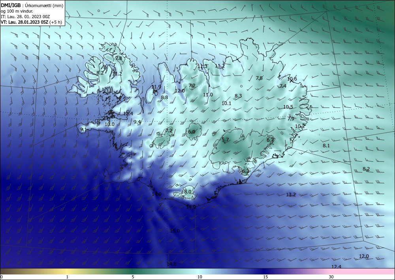Click the glacier value 6.0
Screen dimensions: 395x280
[x=192, y=132]
